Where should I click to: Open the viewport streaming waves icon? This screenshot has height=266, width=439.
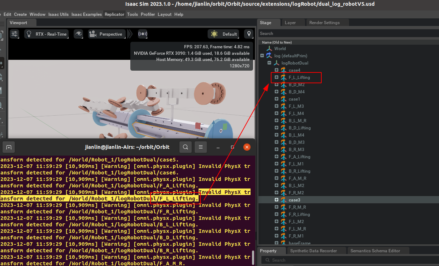143,34
